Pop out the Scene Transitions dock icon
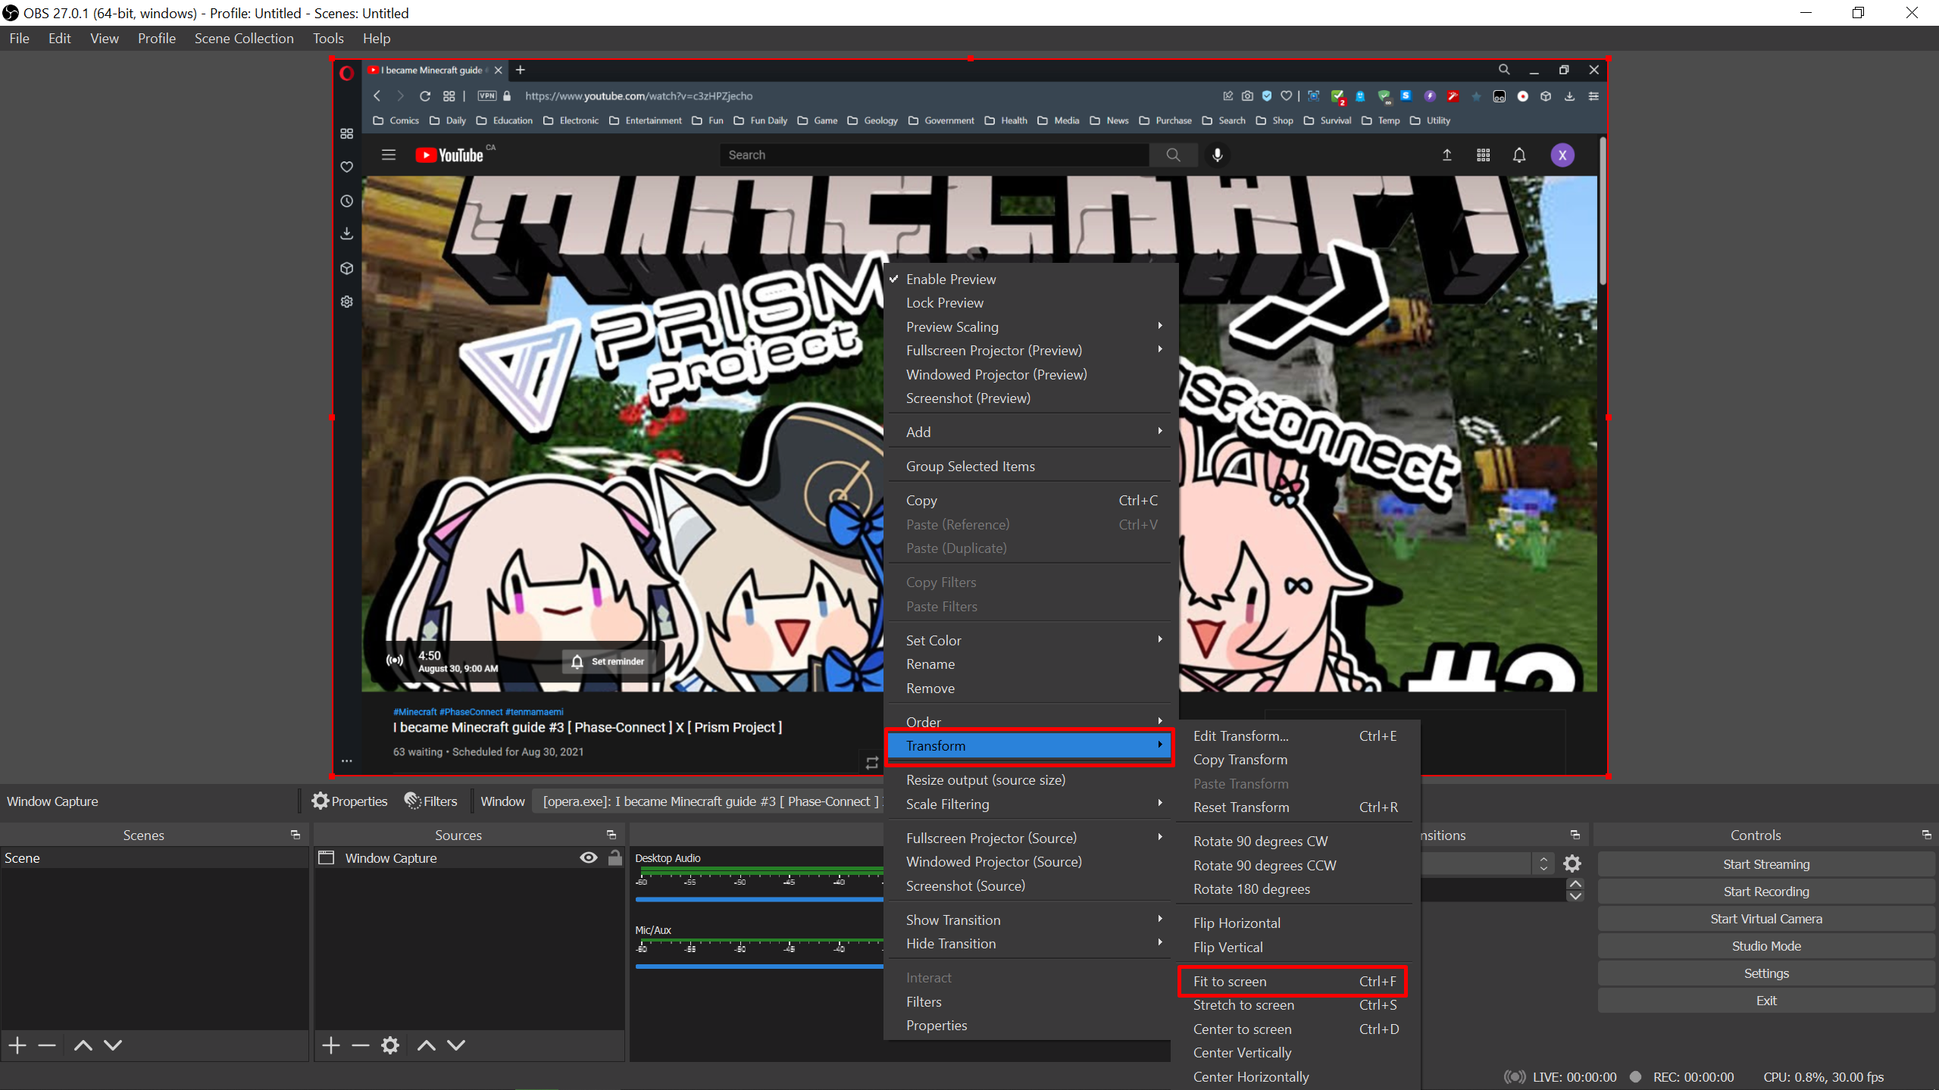 pyautogui.click(x=1575, y=835)
